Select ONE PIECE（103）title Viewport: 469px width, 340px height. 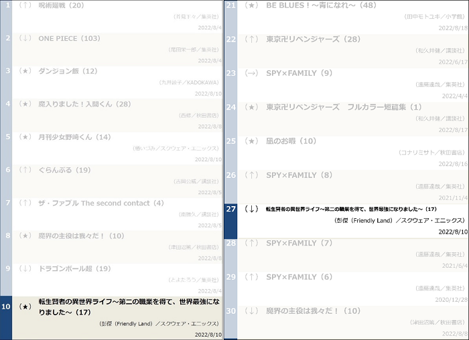pyautogui.click(x=70, y=38)
